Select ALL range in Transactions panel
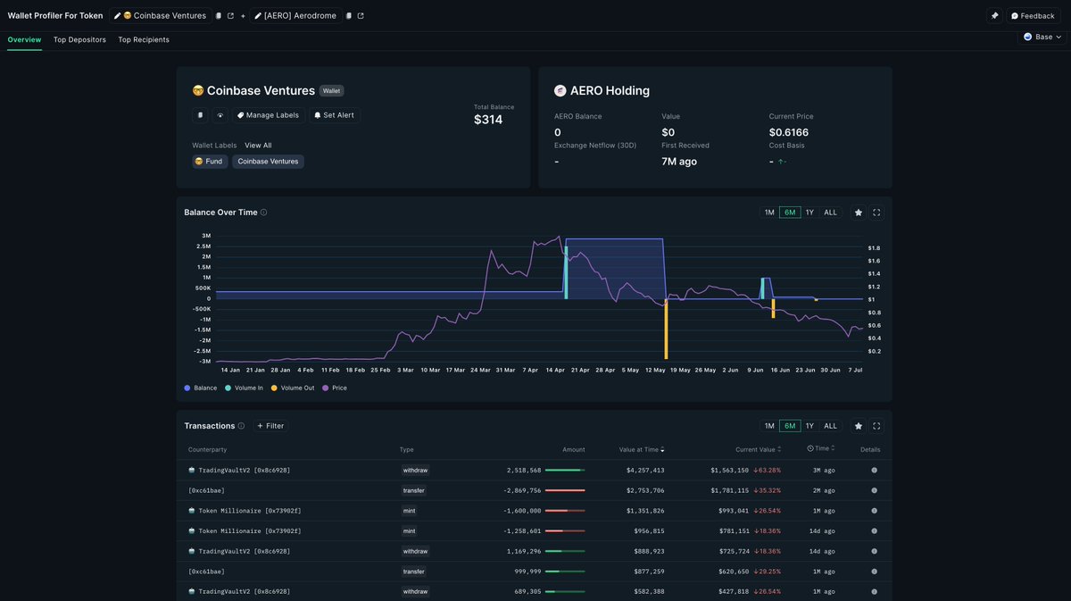 (x=830, y=426)
